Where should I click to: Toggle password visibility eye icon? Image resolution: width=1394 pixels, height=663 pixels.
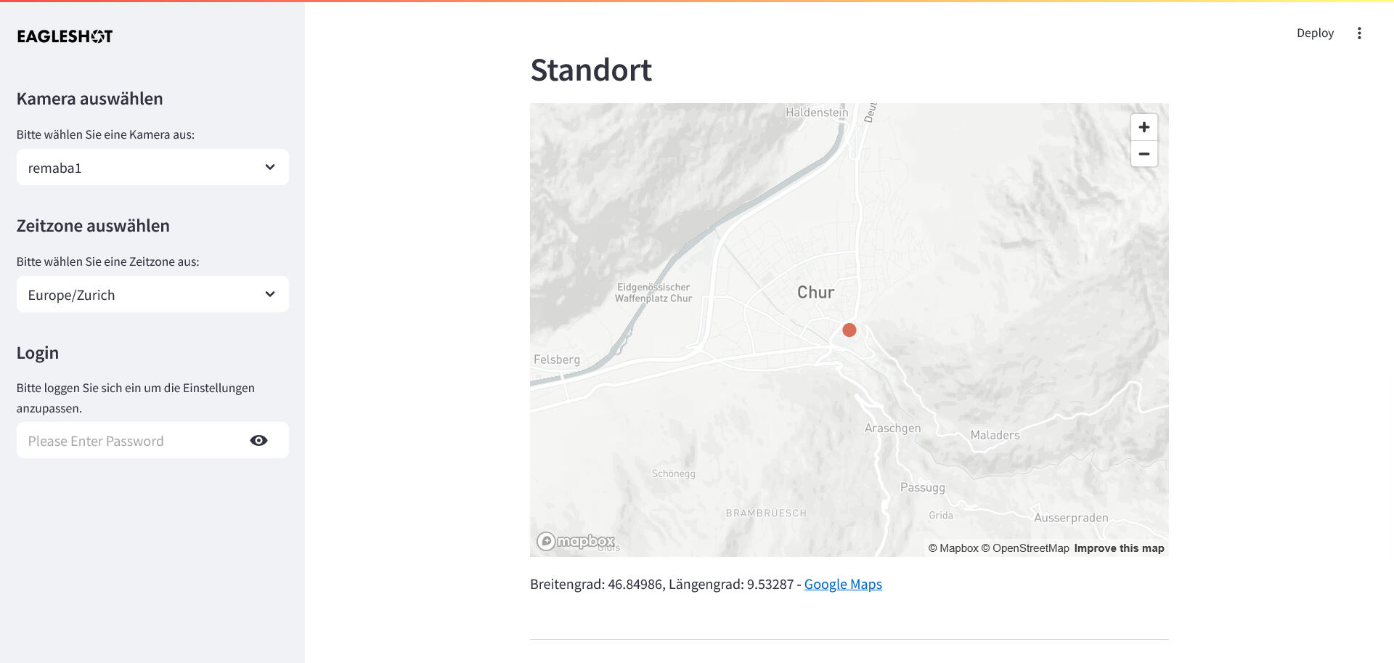[x=258, y=441]
